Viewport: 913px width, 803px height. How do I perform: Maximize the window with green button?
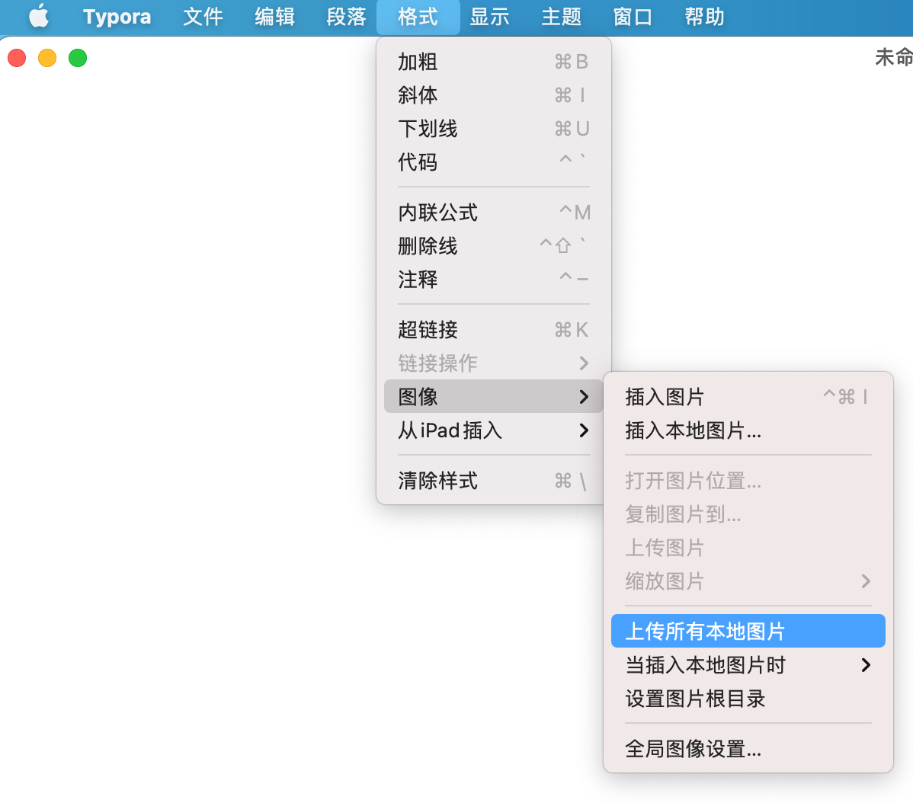coord(78,58)
